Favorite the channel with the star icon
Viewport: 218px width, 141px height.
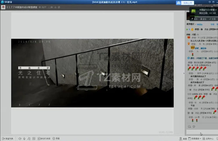click(55, 7)
